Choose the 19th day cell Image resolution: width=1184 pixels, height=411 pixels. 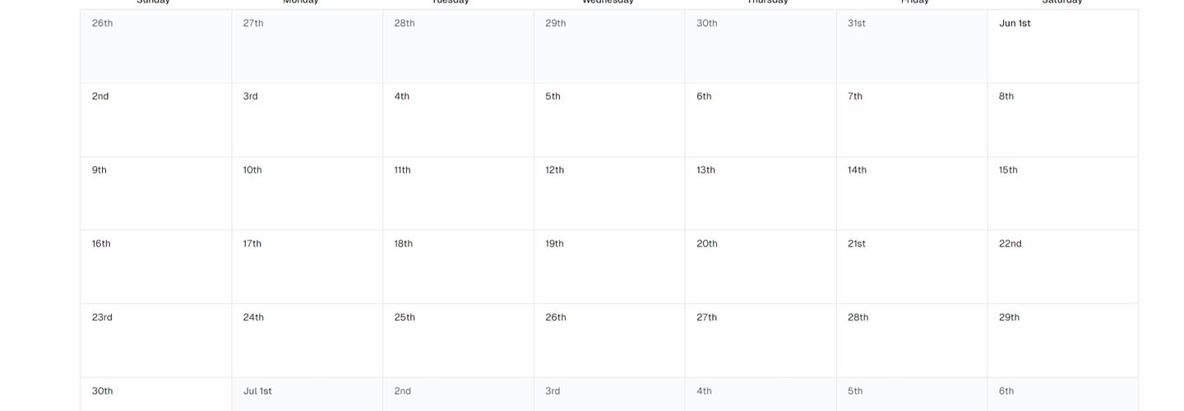609,266
